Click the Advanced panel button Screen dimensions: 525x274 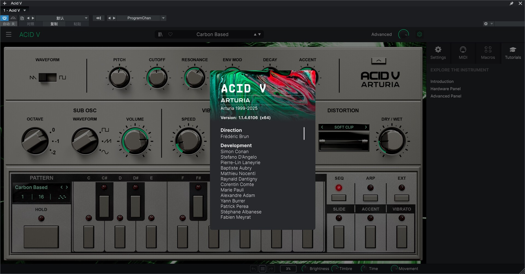[x=381, y=34]
